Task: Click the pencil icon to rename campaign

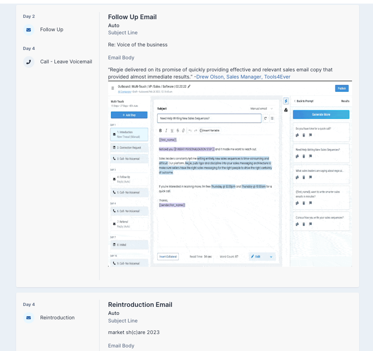Action: (x=189, y=87)
